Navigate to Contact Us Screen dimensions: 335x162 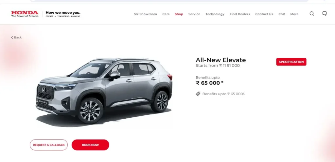click(x=264, y=14)
